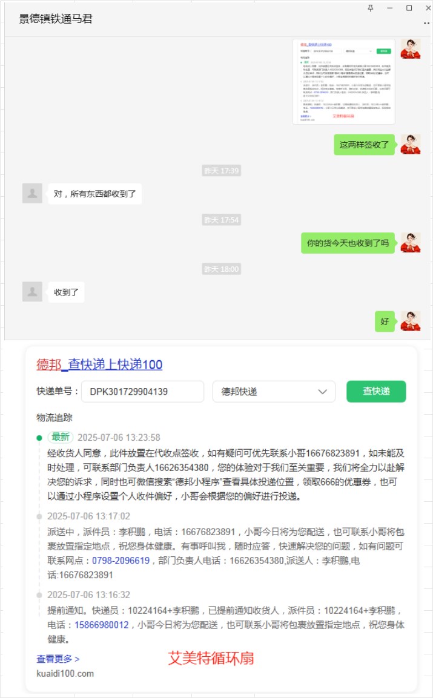Expand the 德邦快递 courier dropdown

pyautogui.click(x=274, y=392)
